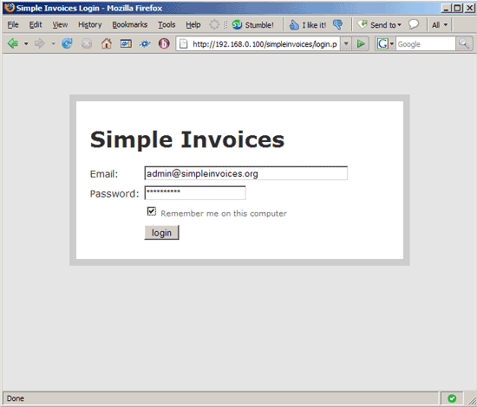Focus the Google search box
This screenshot has height=407, width=477.
pos(425,44)
